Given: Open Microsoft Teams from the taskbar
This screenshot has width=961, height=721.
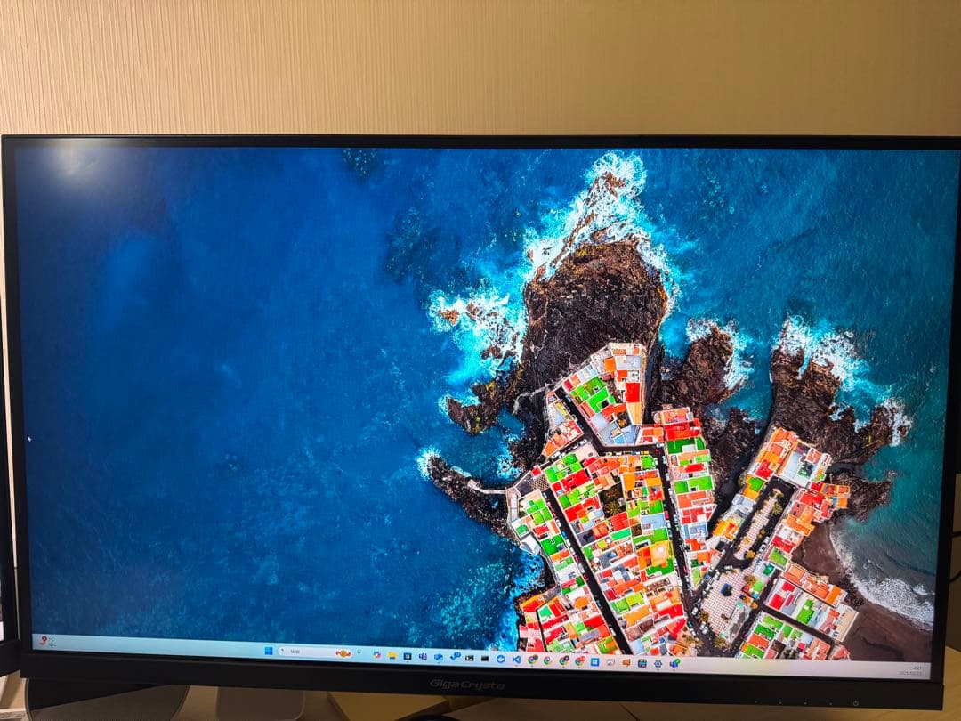Looking at the screenshot, I should click(423, 657).
